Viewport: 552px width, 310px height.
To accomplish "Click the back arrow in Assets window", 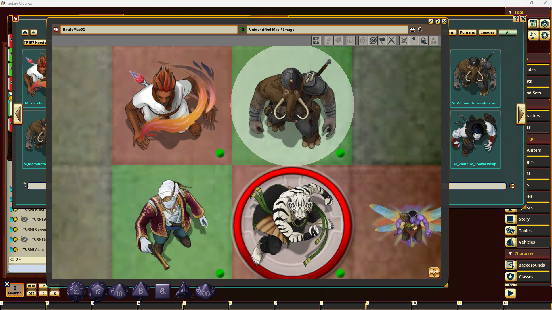I will point(34,32).
